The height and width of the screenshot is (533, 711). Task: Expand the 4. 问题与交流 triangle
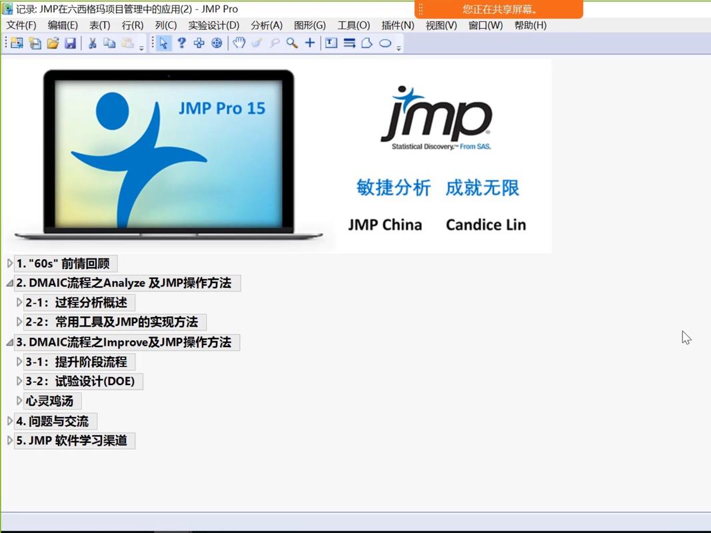9,421
